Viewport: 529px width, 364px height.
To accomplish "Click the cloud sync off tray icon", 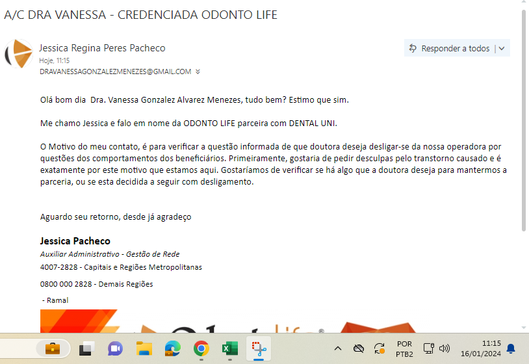I will pos(359,348).
